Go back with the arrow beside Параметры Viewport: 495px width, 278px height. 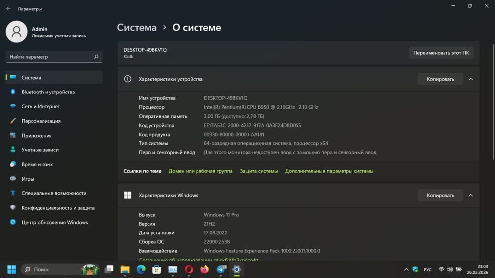click(x=8, y=9)
